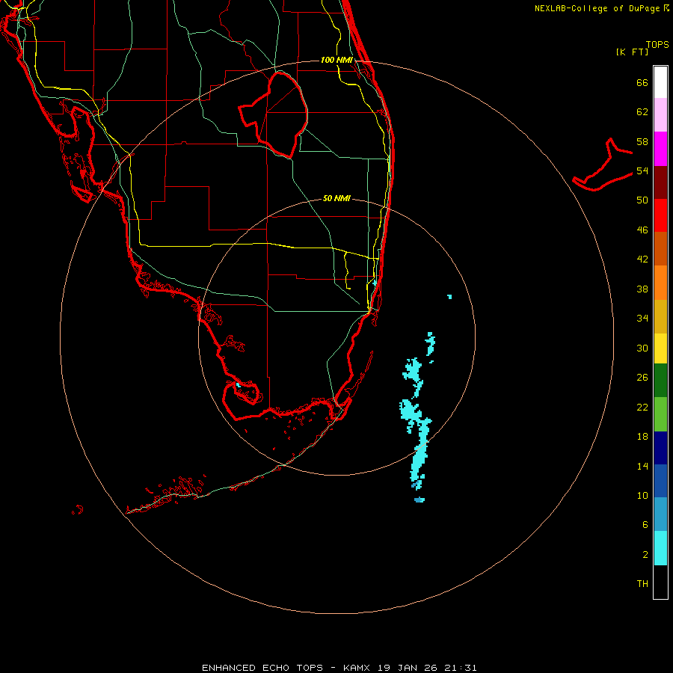The width and height of the screenshot is (673, 673).
Task: Pick the bright orange legend swatch
Action: click(x=660, y=283)
